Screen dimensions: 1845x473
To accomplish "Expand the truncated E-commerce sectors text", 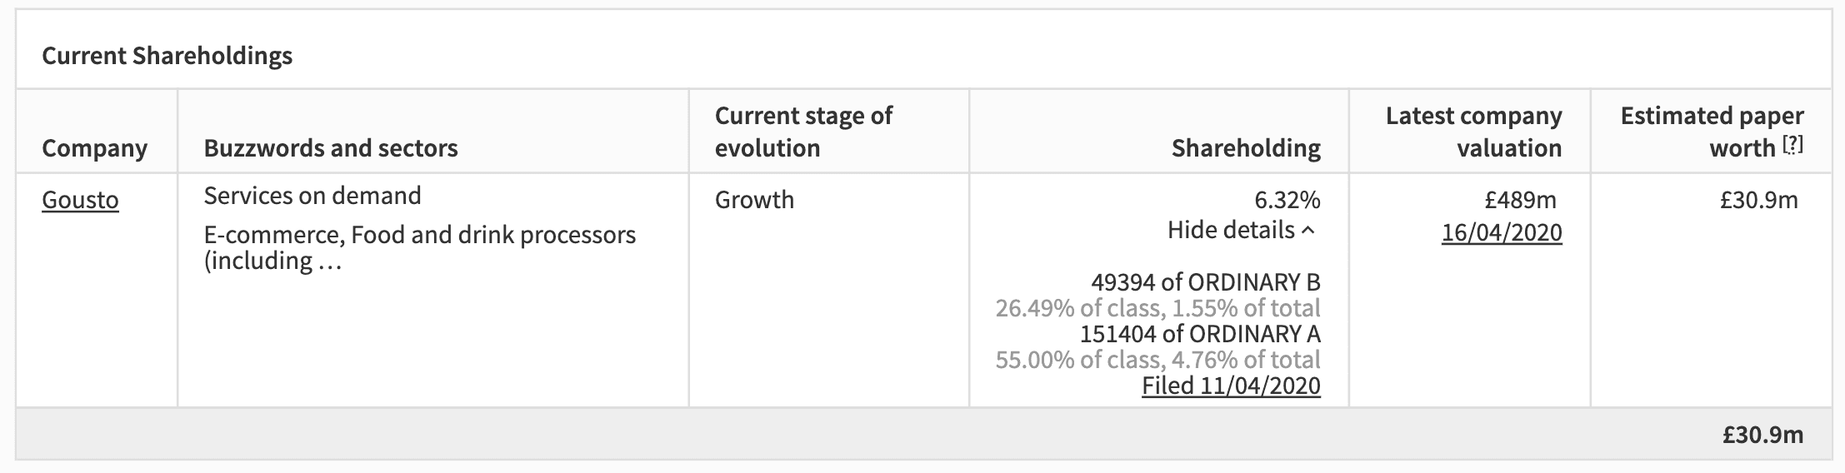I will click(x=419, y=247).
